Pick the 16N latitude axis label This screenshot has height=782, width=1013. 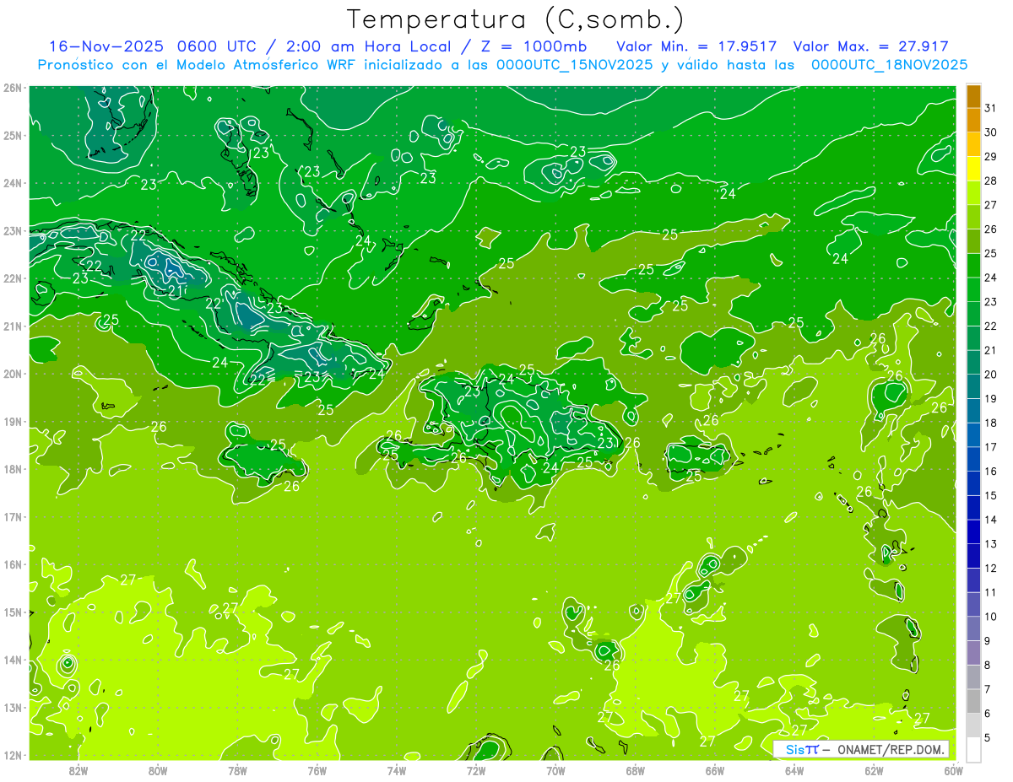pyautogui.click(x=13, y=564)
